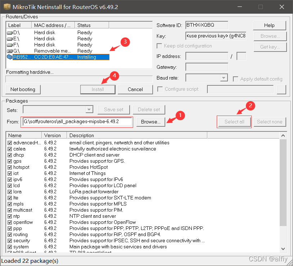This screenshot has height=266, width=293.
Task: Select the Installing status of RB952 row
Action: click(87, 57)
